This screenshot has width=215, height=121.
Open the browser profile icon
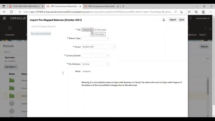(203, 12)
